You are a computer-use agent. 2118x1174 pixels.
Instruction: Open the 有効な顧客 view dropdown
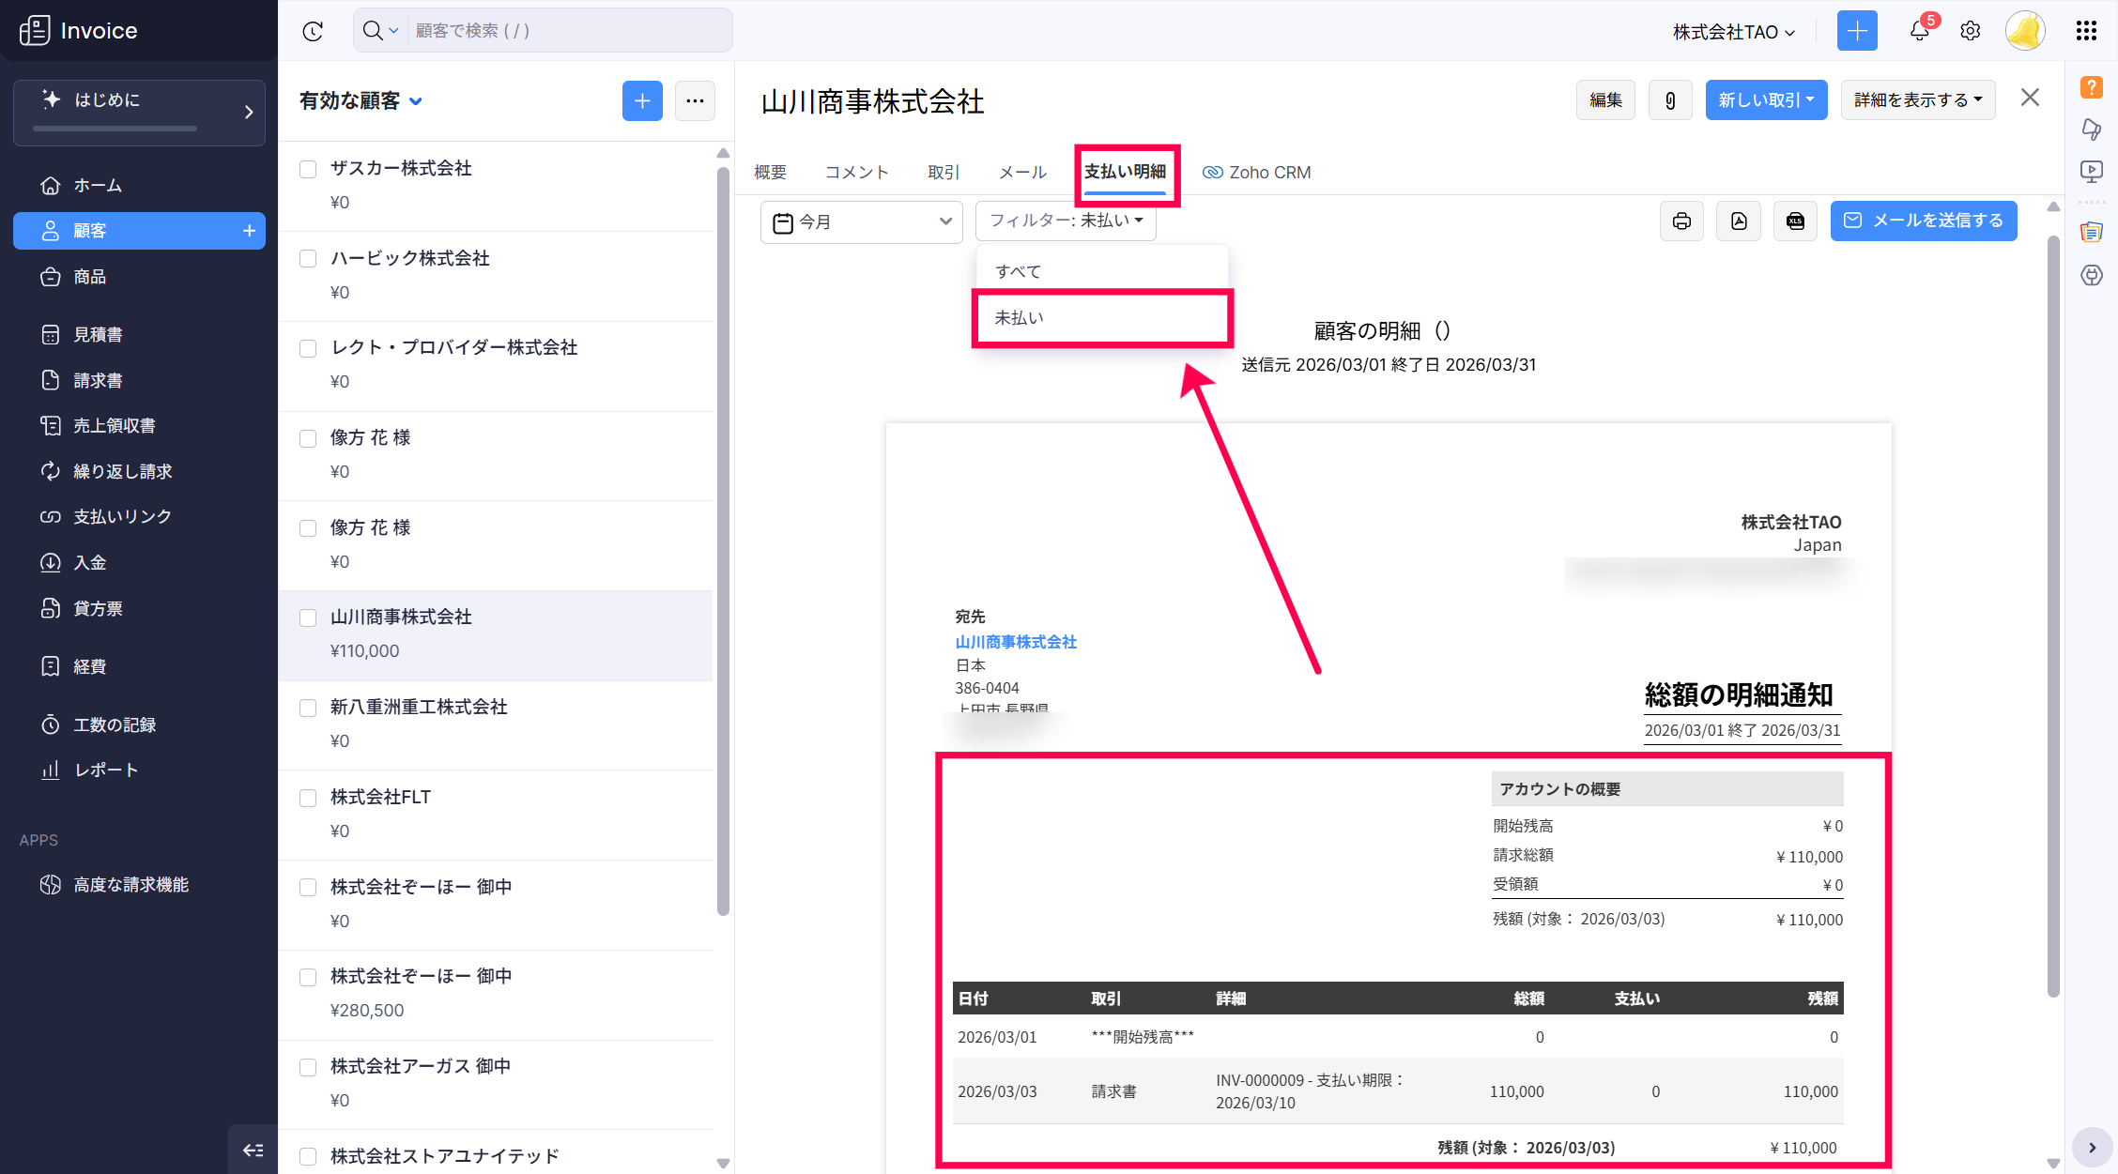(361, 101)
